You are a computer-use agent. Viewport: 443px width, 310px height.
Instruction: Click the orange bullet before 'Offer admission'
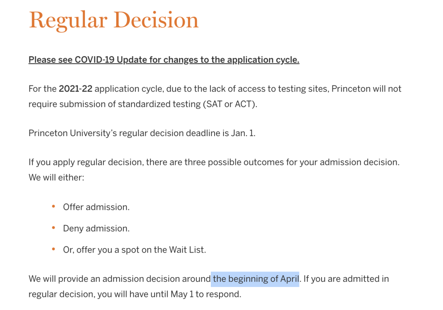point(53,206)
